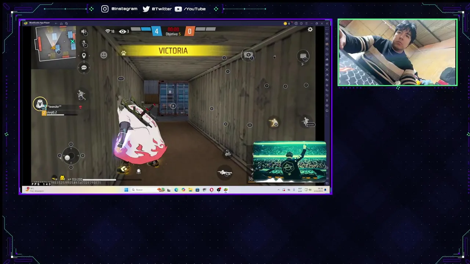Image resolution: width=470 pixels, height=264 pixels.
Task: Tap the movement joystick center
Action: click(70, 156)
